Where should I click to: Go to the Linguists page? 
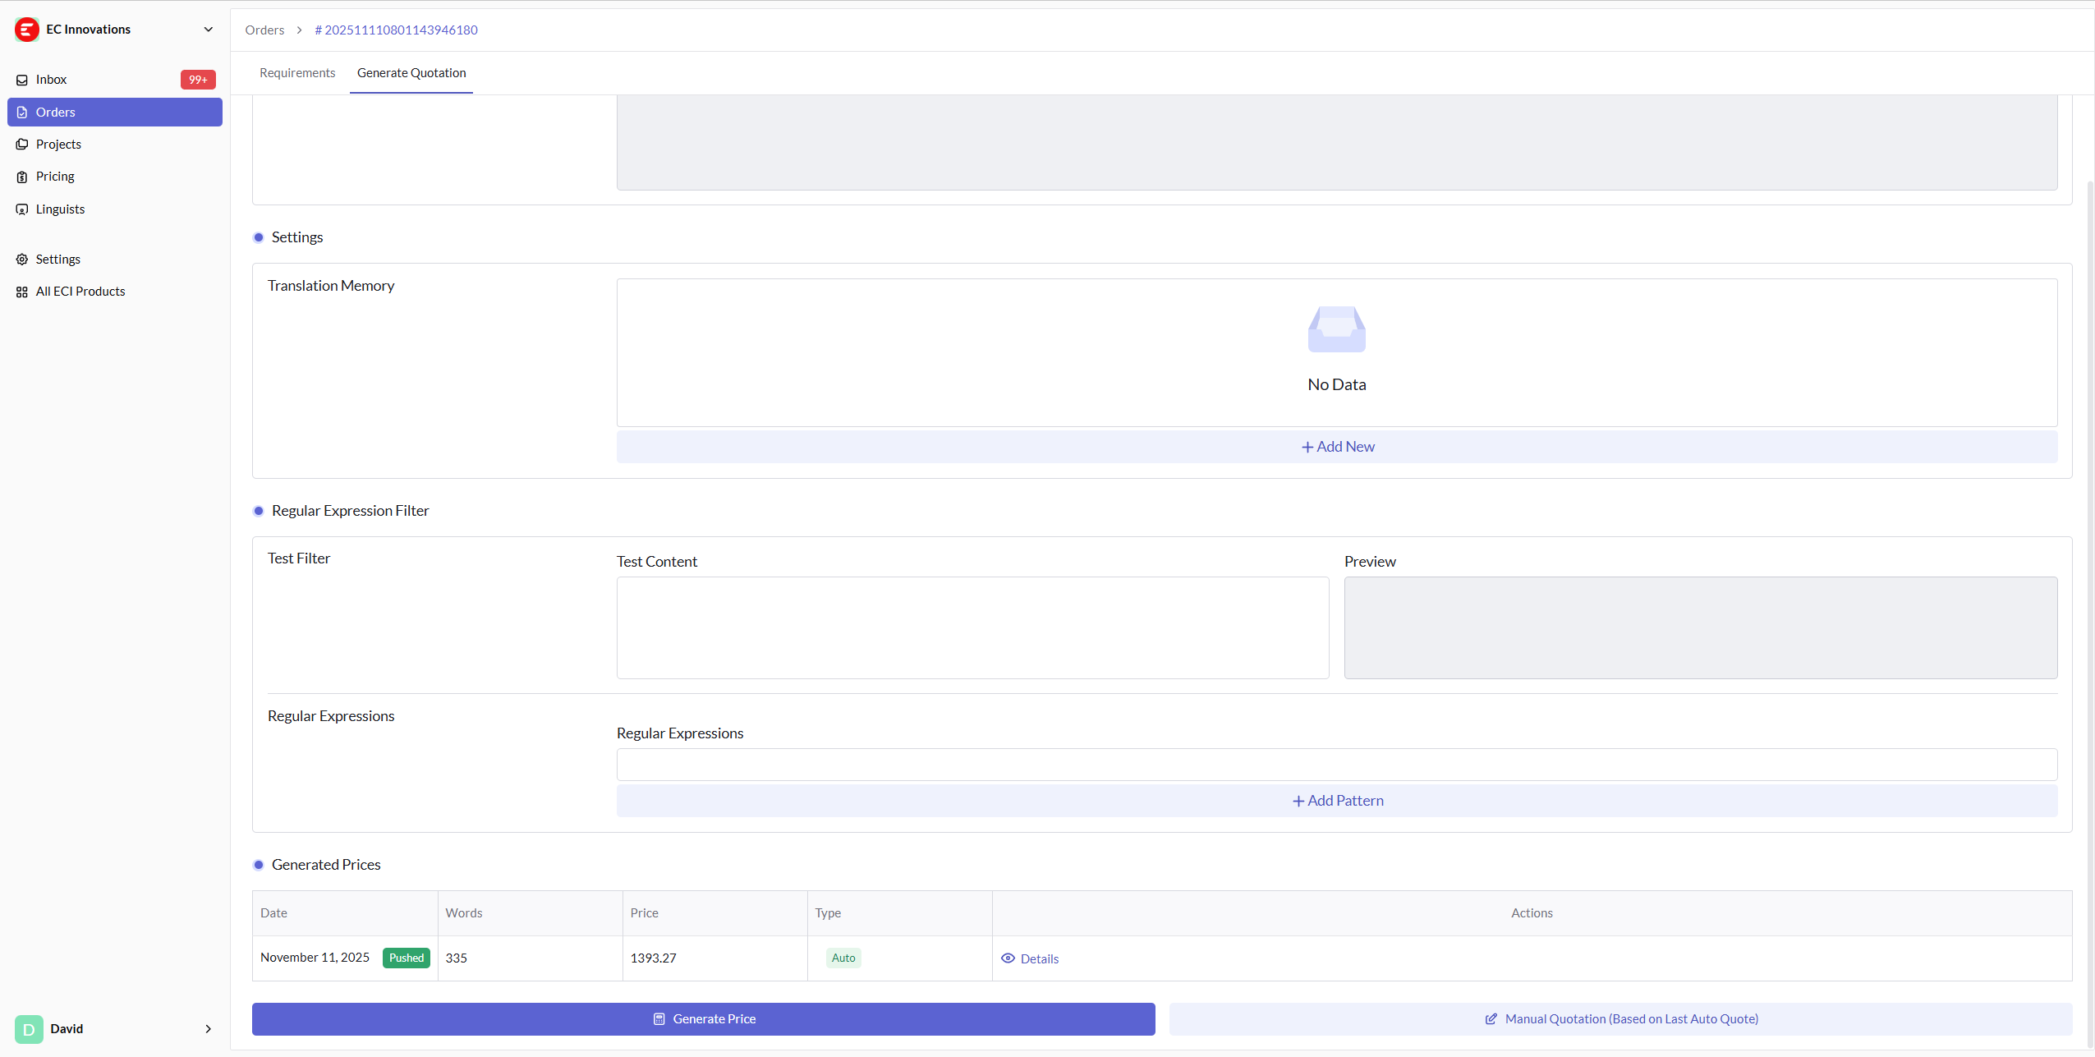coord(60,209)
